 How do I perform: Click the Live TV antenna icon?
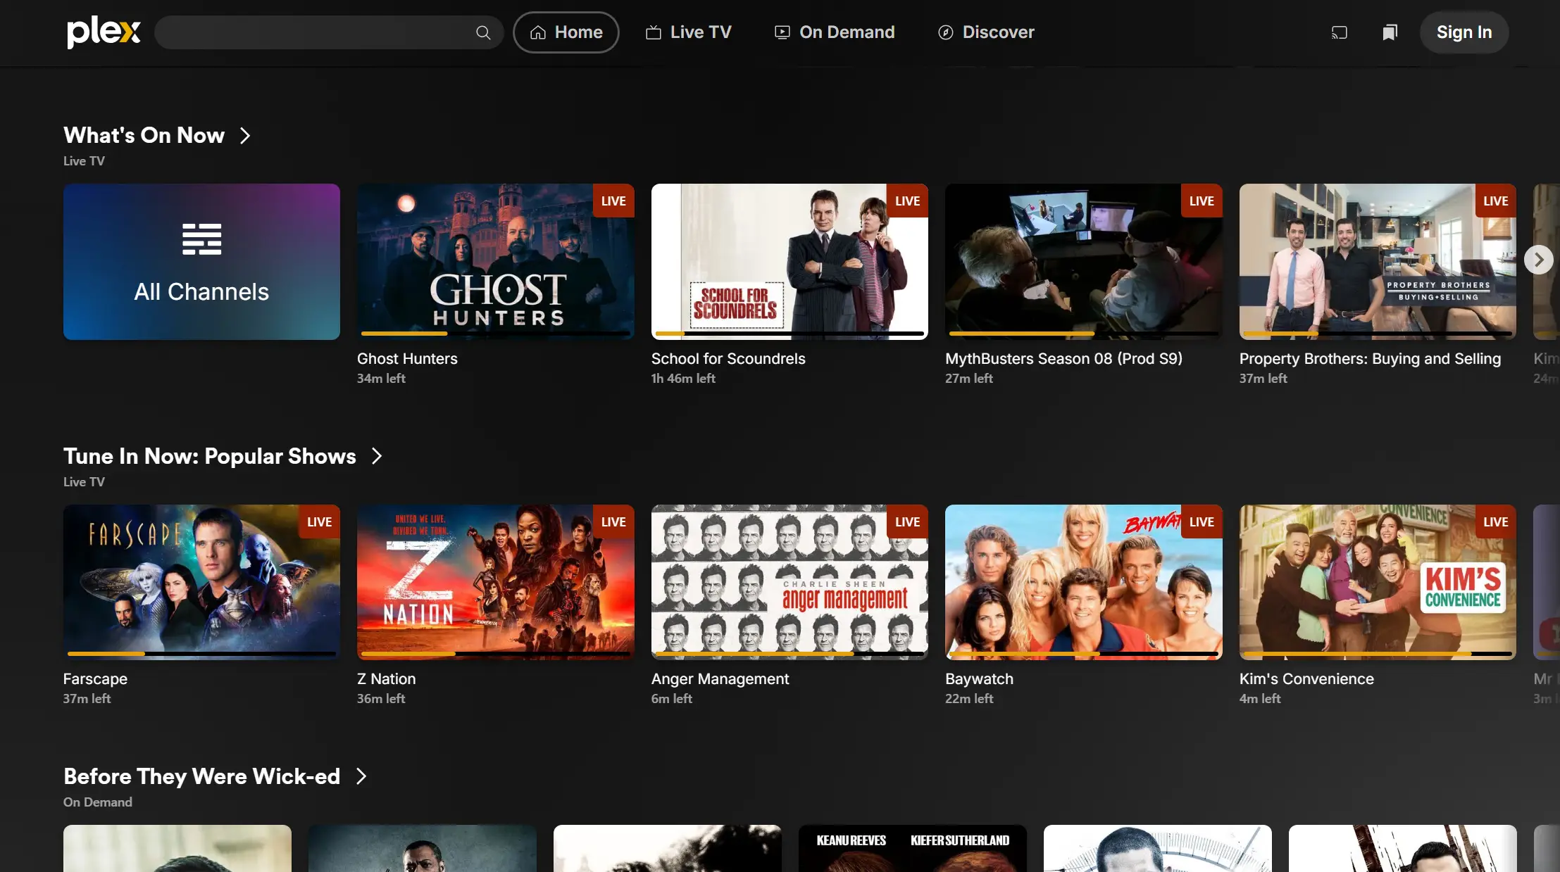[x=653, y=32]
